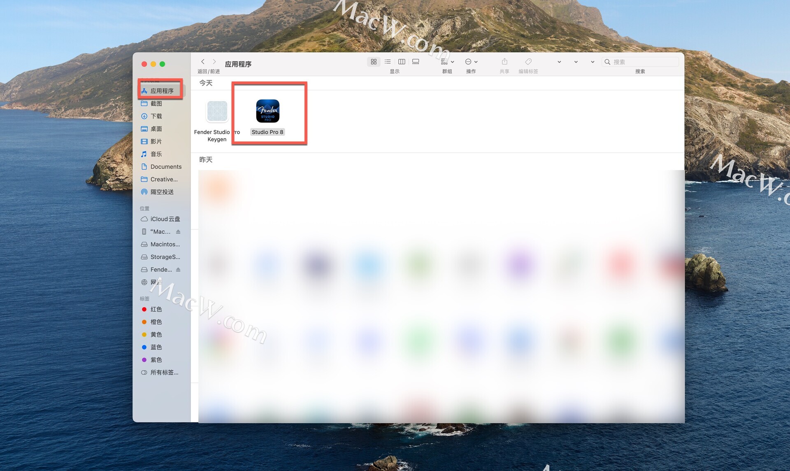Switch to gallery view mode
This screenshot has width=790, height=471.
click(416, 62)
